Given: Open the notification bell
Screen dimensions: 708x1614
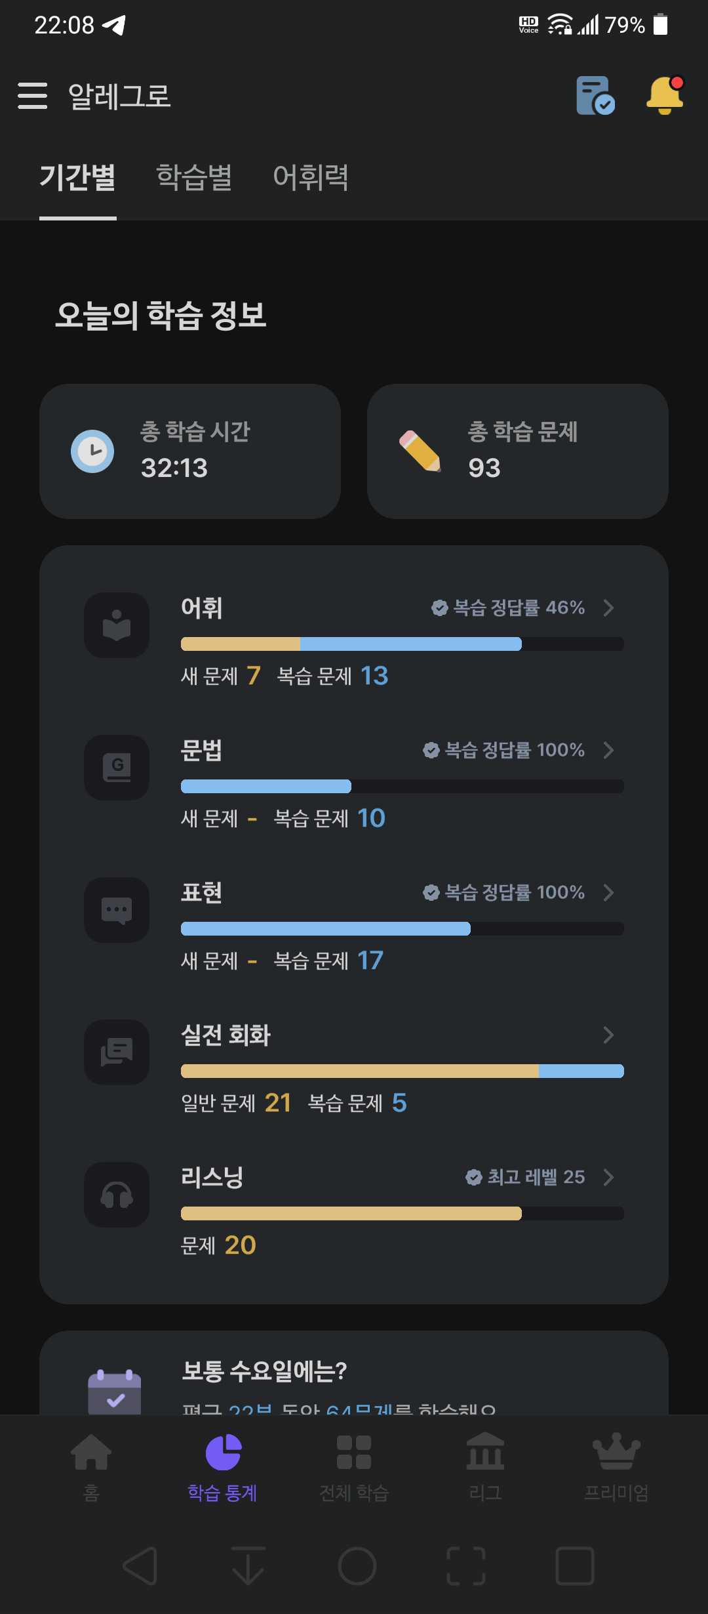Looking at the screenshot, I should pyautogui.click(x=665, y=96).
